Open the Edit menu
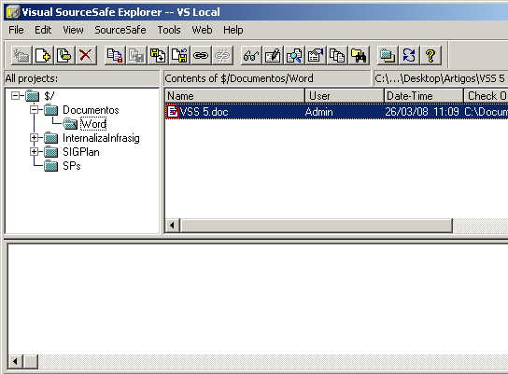 tap(43, 30)
